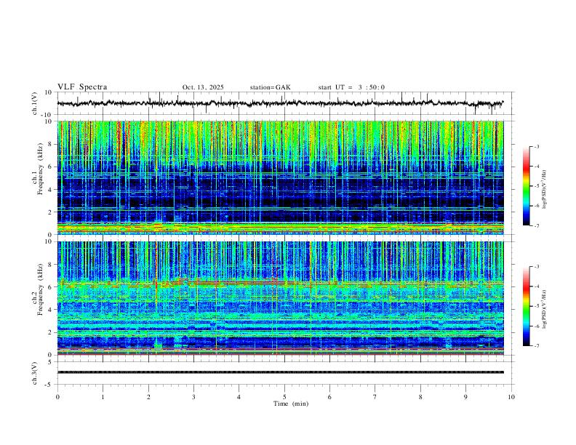Click the "5" tick on the Time axis
Image resolution: width=576 pixels, height=445 pixels.
[x=284, y=397]
